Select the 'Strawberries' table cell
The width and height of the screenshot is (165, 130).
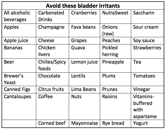147,48
